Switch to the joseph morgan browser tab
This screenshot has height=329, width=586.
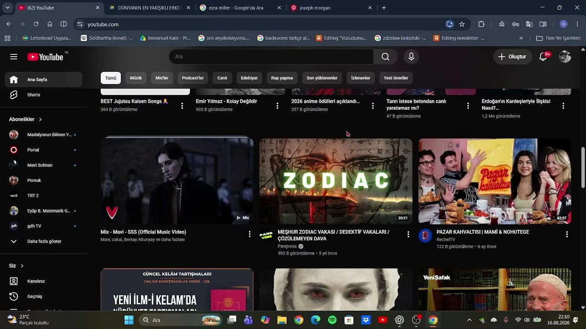tap(331, 8)
